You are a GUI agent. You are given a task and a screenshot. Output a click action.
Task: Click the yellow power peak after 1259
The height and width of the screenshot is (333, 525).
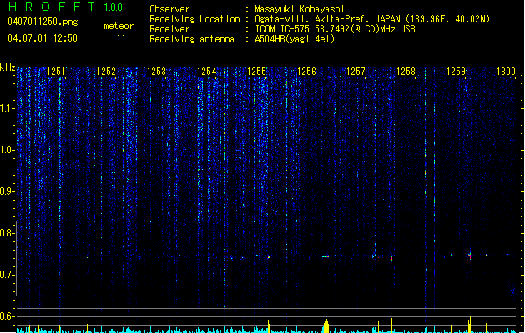coord(470,324)
